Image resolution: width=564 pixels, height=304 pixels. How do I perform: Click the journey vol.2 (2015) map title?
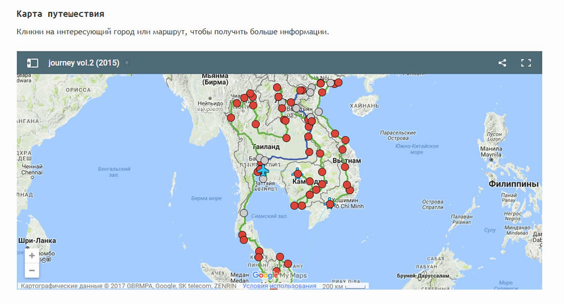tap(84, 63)
